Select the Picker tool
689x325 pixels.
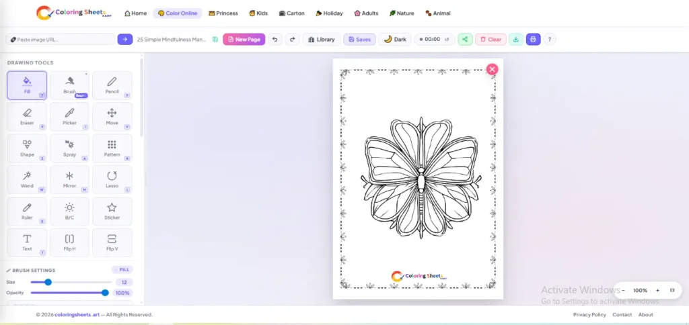pyautogui.click(x=69, y=117)
